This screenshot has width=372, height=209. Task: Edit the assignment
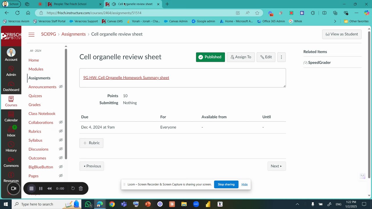(266, 57)
